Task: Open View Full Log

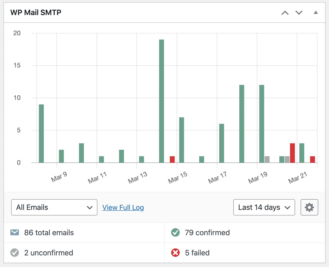Action: click(123, 207)
